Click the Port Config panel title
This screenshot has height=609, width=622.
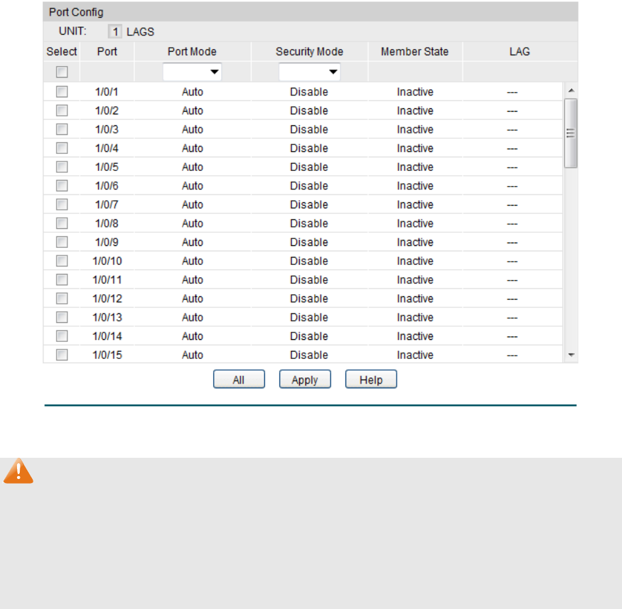(x=76, y=12)
